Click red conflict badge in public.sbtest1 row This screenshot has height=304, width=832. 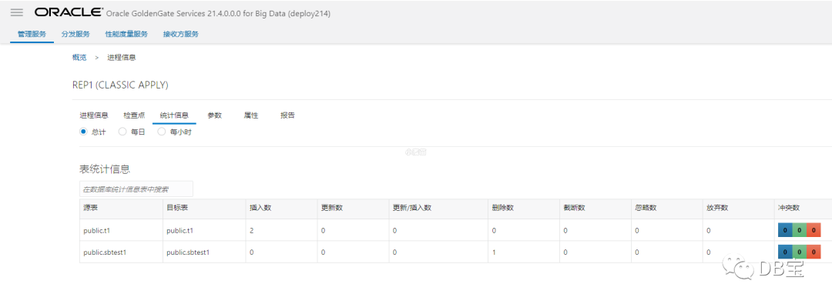(x=814, y=252)
